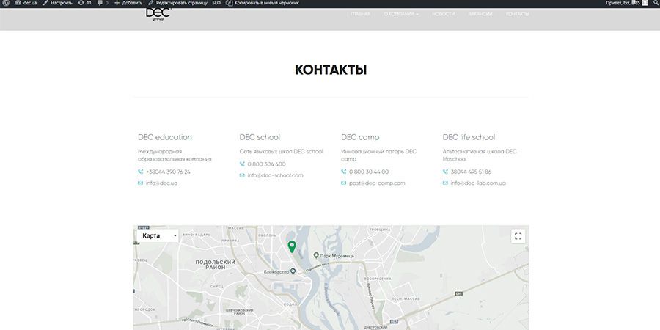The image size is (660, 330).
Task: Toggle fullscreen view on the map
Action: pos(518,236)
